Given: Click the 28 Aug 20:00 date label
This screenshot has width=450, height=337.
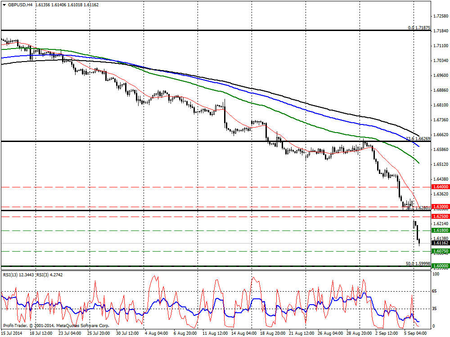Looking at the screenshot, I should pyautogui.click(x=358, y=333).
